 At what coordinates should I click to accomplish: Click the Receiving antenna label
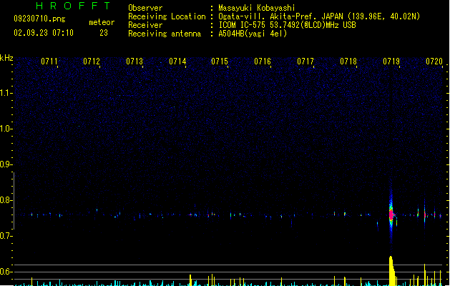(x=165, y=34)
